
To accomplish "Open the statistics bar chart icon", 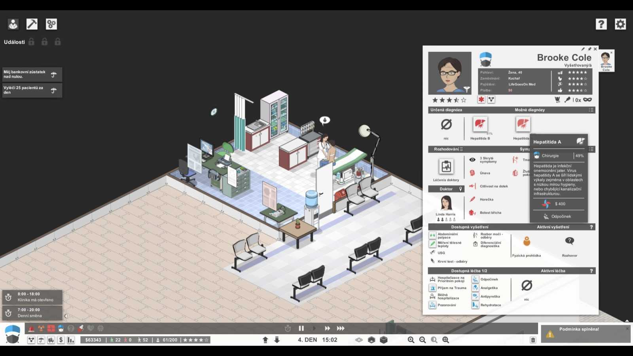I will (x=71, y=340).
